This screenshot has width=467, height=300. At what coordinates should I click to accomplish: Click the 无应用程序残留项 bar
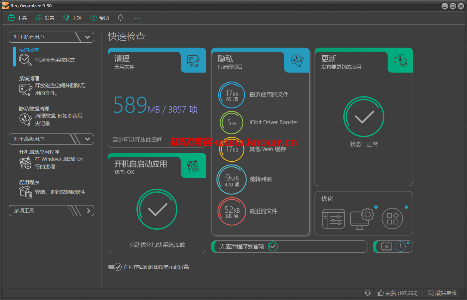click(289, 246)
